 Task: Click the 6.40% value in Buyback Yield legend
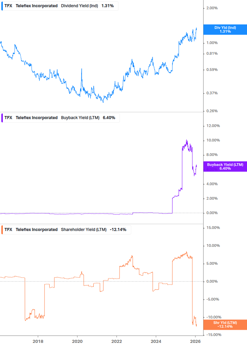pos(109,118)
